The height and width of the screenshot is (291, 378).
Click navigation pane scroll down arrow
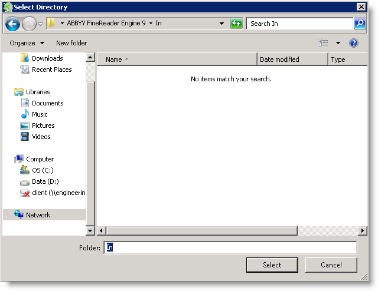(90, 231)
